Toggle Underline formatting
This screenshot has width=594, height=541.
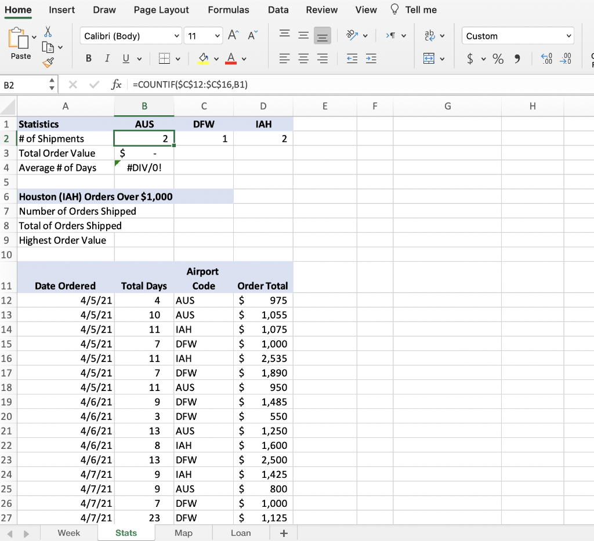pyautogui.click(x=126, y=59)
